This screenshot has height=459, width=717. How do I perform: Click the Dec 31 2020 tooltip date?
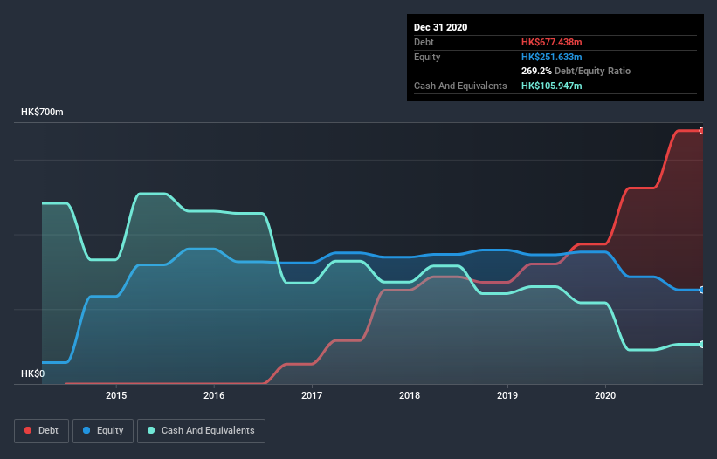[x=440, y=27]
